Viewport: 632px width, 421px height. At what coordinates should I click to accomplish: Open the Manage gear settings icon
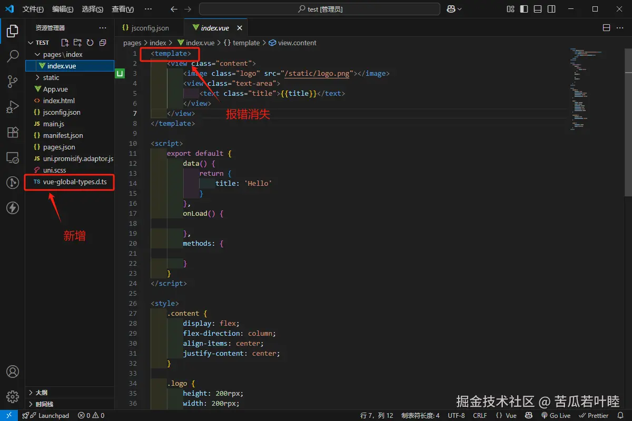13,397
